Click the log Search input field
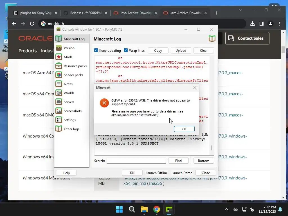 136,161
